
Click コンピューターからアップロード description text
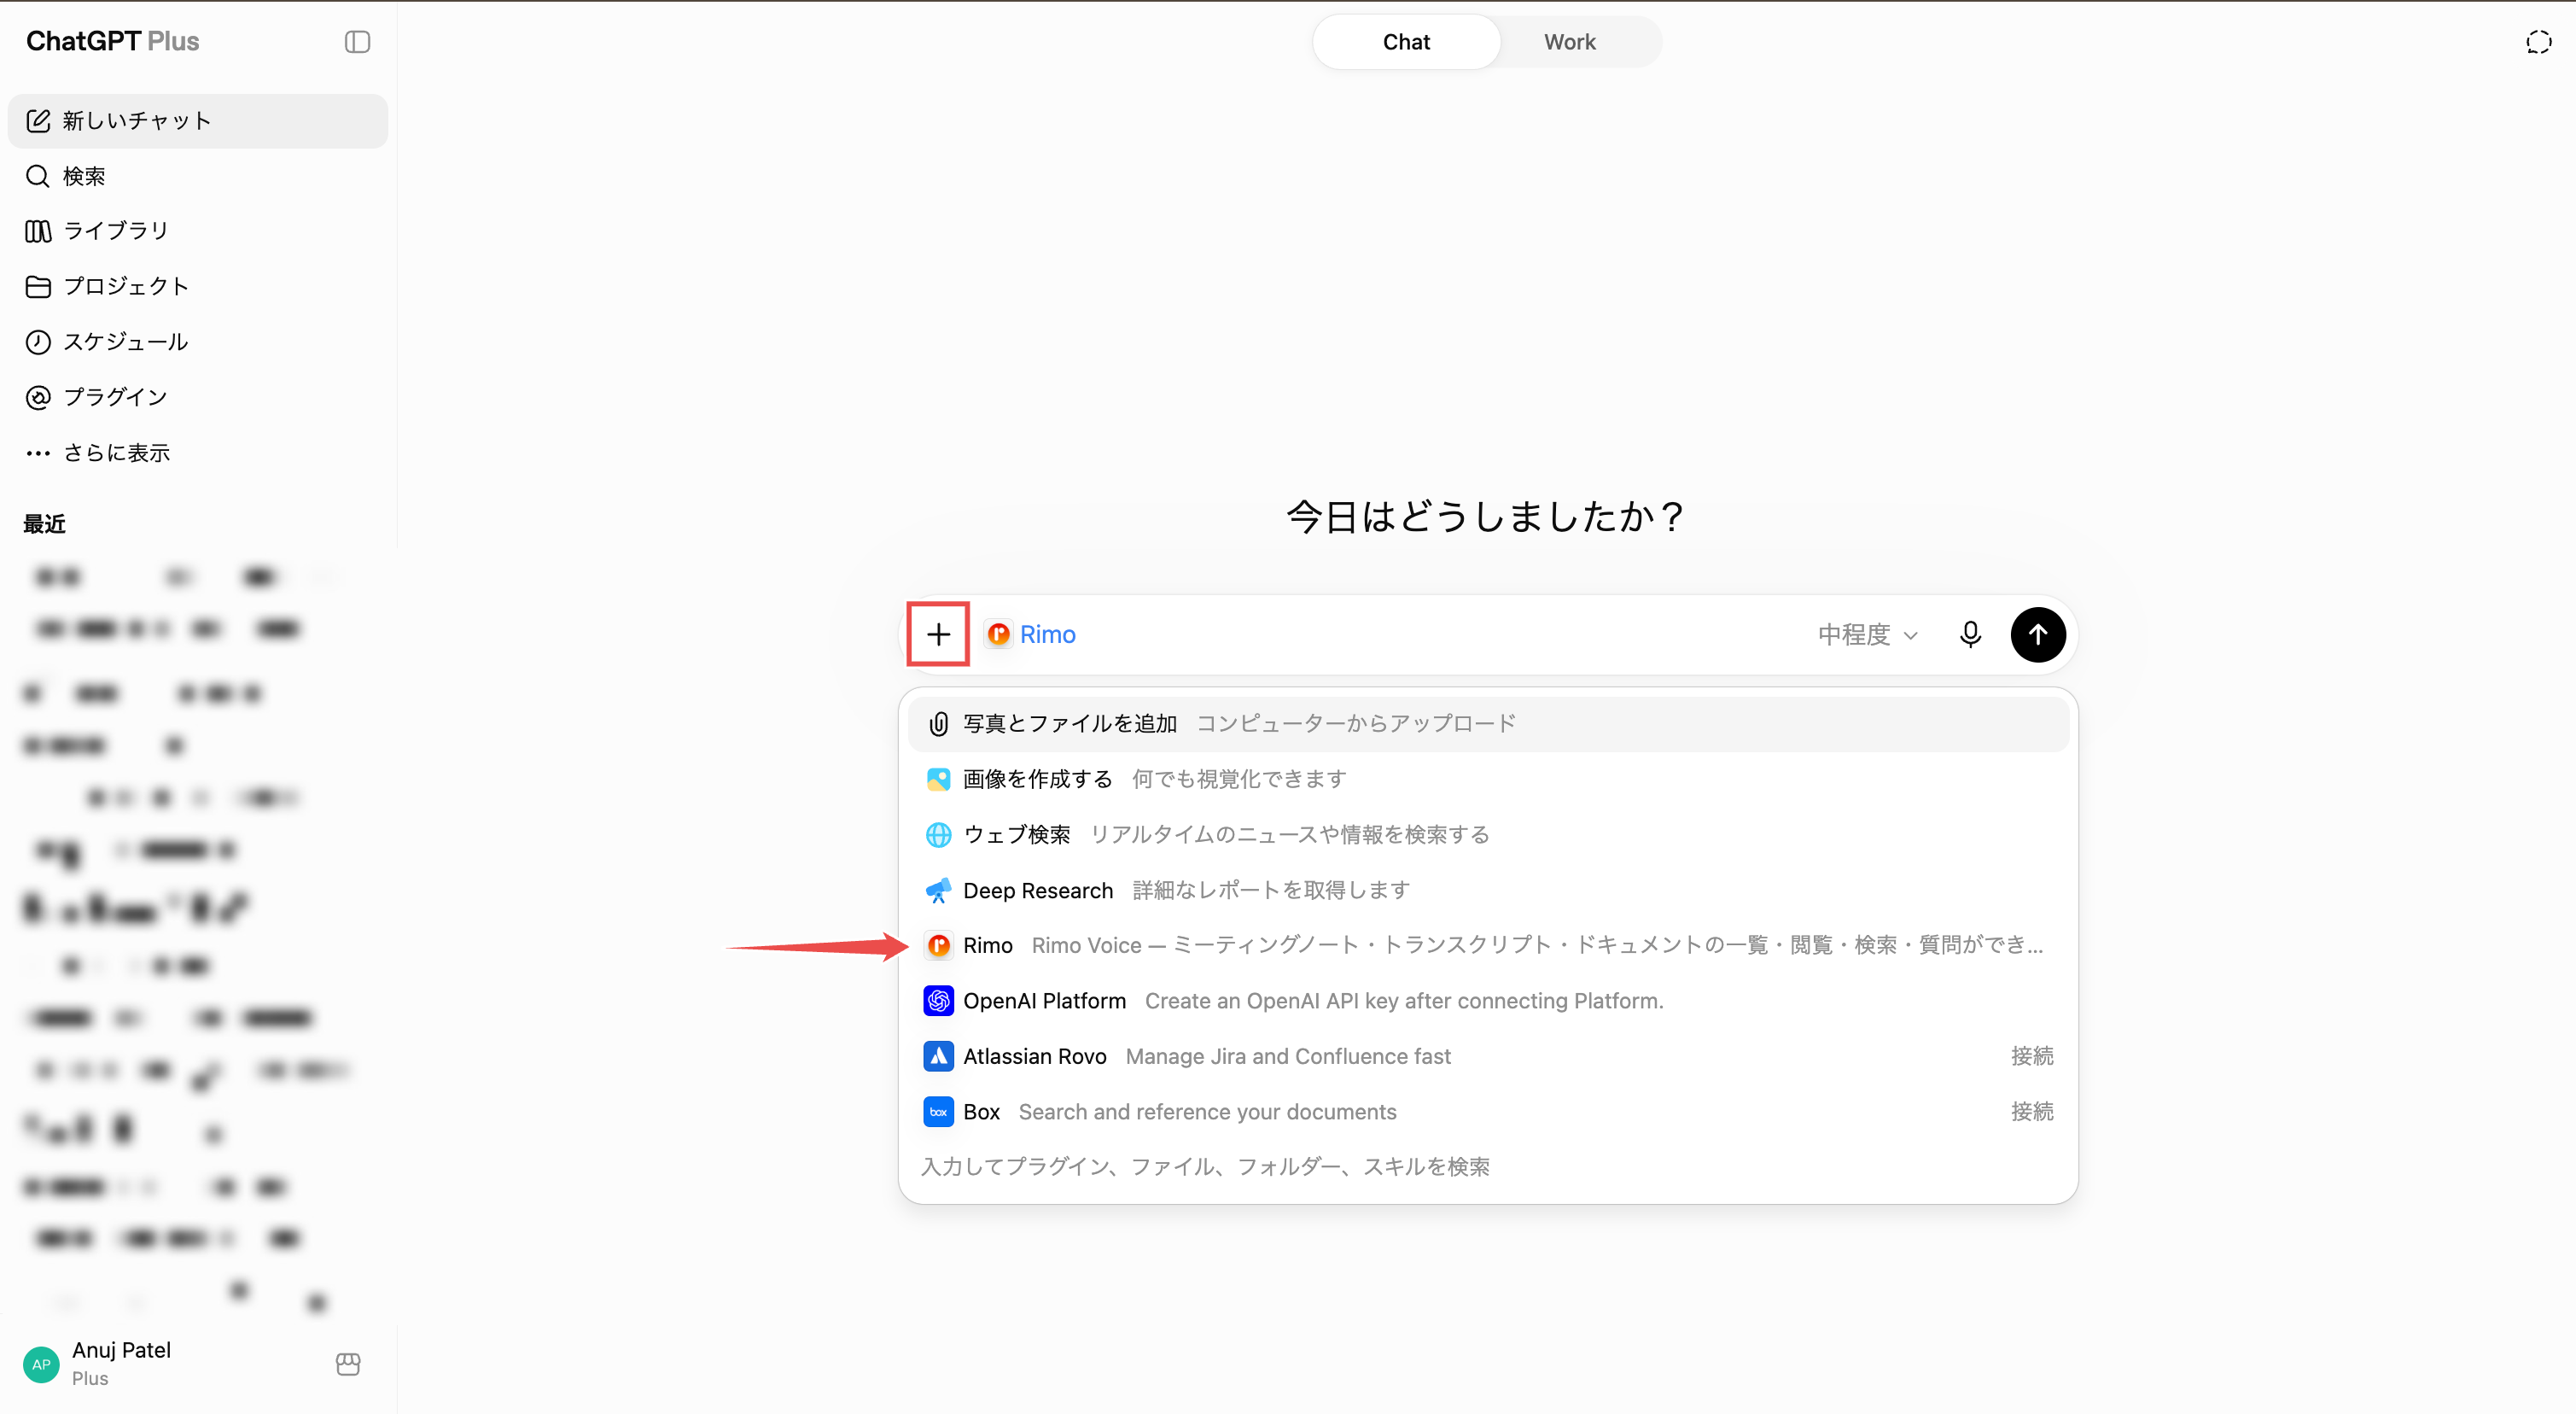[1356, 723]
